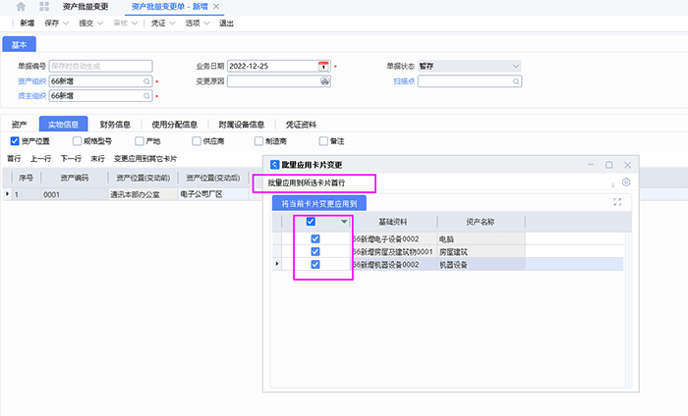Screen dimensions: 688x416
Task: Open the app grid icon
Action: 44,7
